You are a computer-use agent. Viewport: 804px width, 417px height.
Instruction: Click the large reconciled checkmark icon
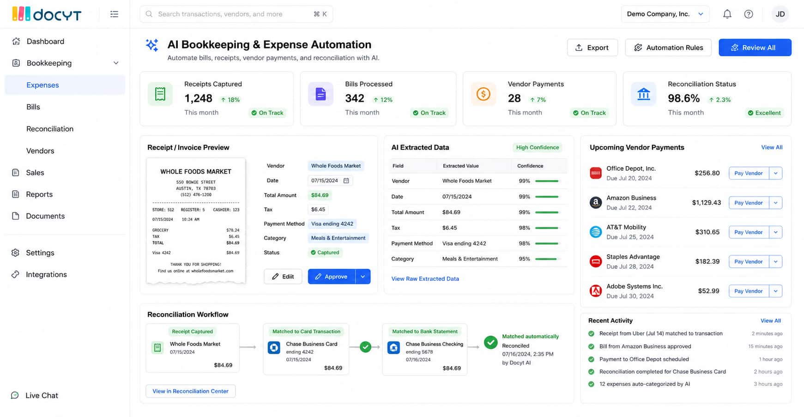click(490, 342)
